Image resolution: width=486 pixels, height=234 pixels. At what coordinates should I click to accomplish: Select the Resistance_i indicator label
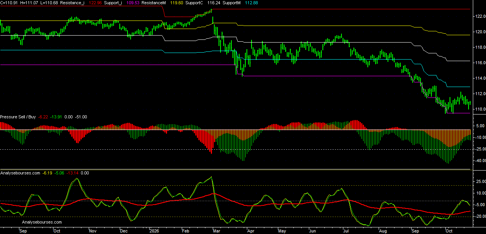click(x=72, y=3)
